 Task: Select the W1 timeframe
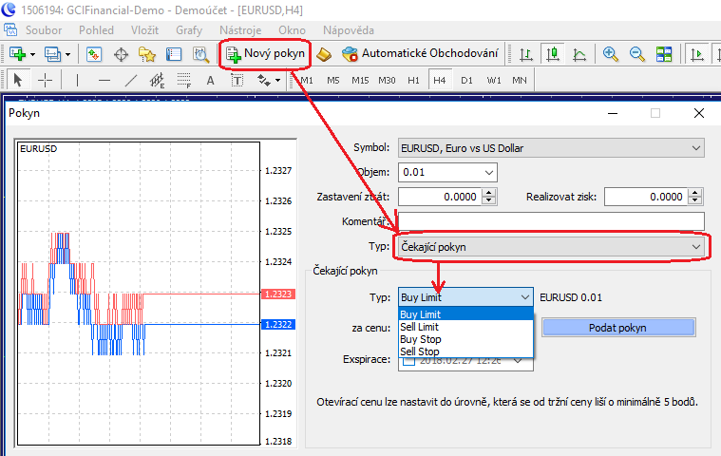(x=494, y=81)
